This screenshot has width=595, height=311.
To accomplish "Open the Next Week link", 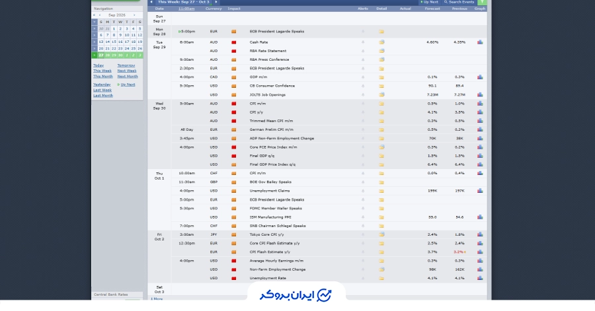I will click(x=127, y=71).
